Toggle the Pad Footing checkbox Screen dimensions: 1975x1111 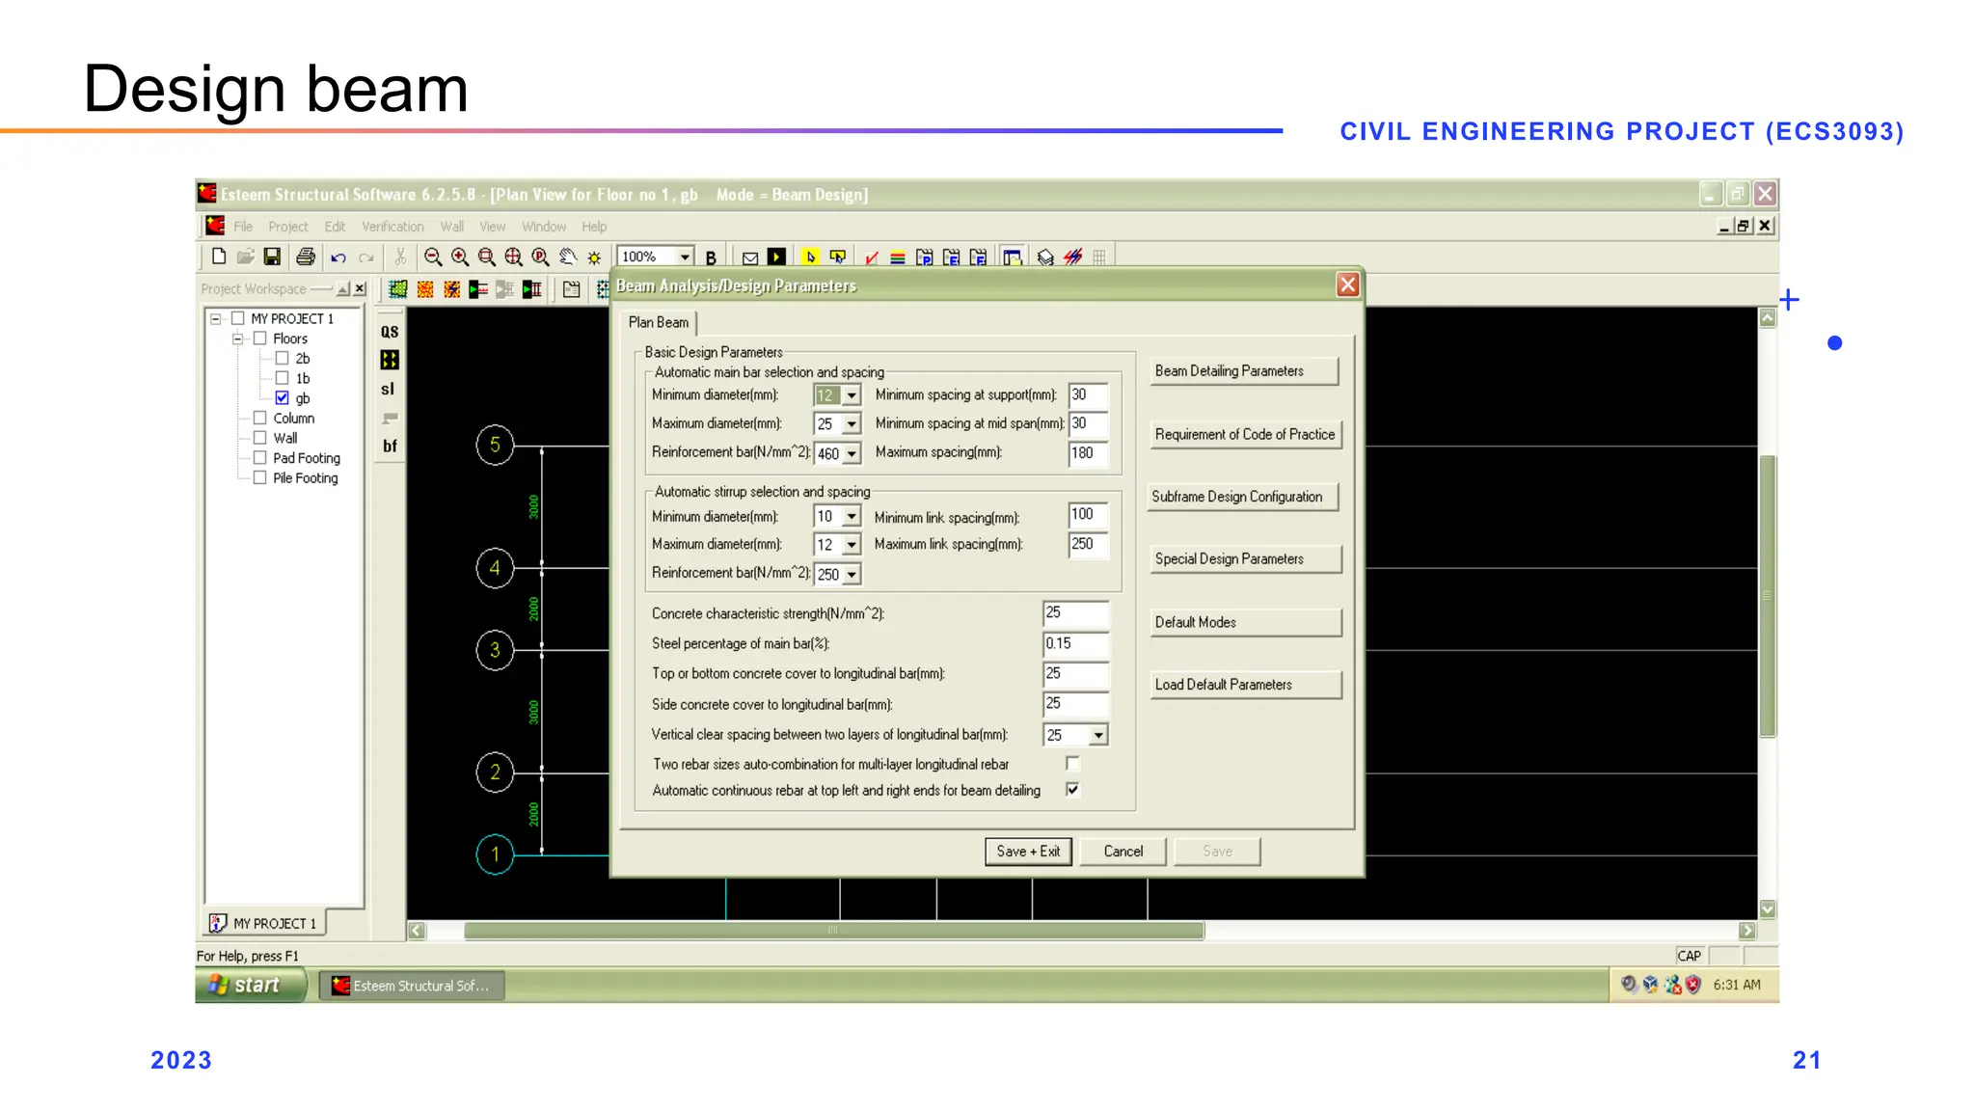tap(259, 458)
